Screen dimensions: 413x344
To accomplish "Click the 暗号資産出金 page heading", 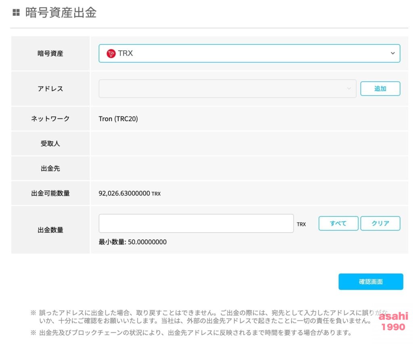I will tap(60, 13).
